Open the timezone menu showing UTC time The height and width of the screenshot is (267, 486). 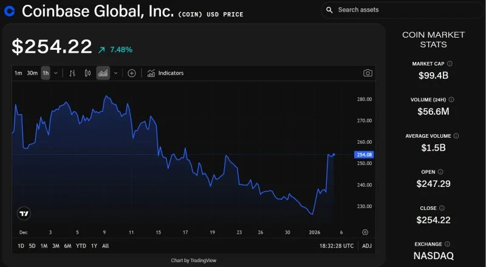[335, 246]
